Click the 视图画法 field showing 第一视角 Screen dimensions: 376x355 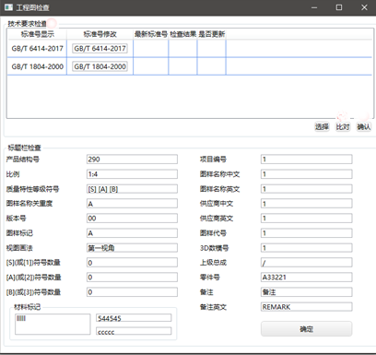pos(132,248)
